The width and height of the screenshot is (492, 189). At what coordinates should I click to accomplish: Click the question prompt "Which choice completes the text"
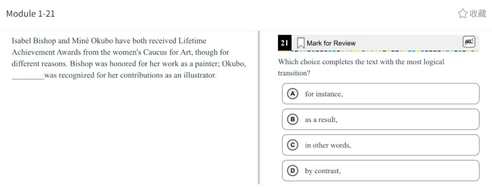point(361,67)
